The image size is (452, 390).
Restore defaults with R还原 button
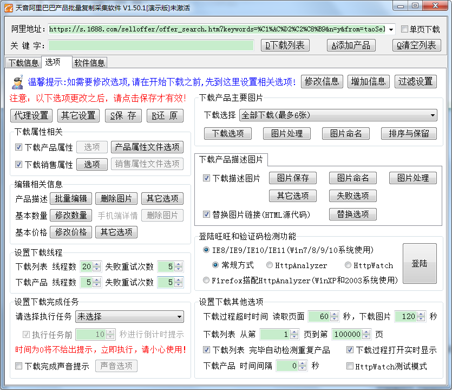165,116
